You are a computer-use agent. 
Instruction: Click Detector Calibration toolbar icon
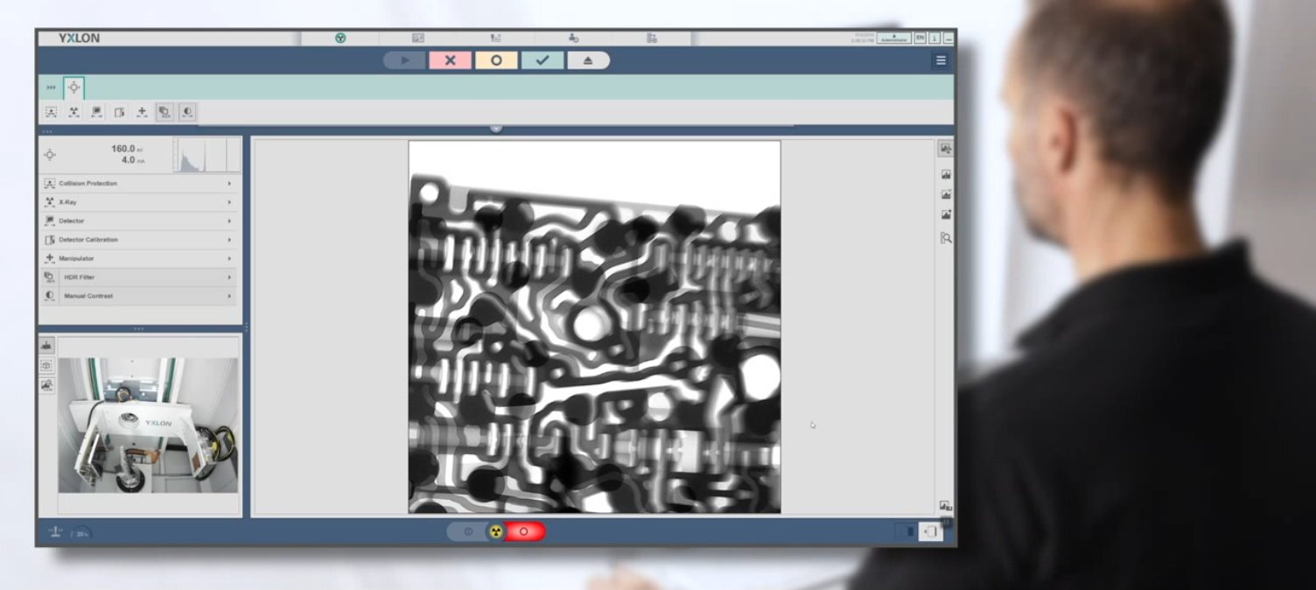tap(119, 112)
